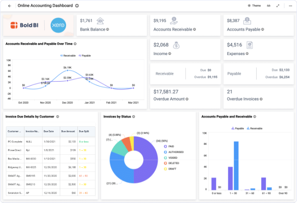The image size is (297, 203).
Task: Toggle Receivable series in line chart legend
Action: click(68, 55)
